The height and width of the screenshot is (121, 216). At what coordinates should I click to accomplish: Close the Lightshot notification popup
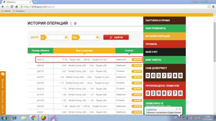click(x=180, y=109)
